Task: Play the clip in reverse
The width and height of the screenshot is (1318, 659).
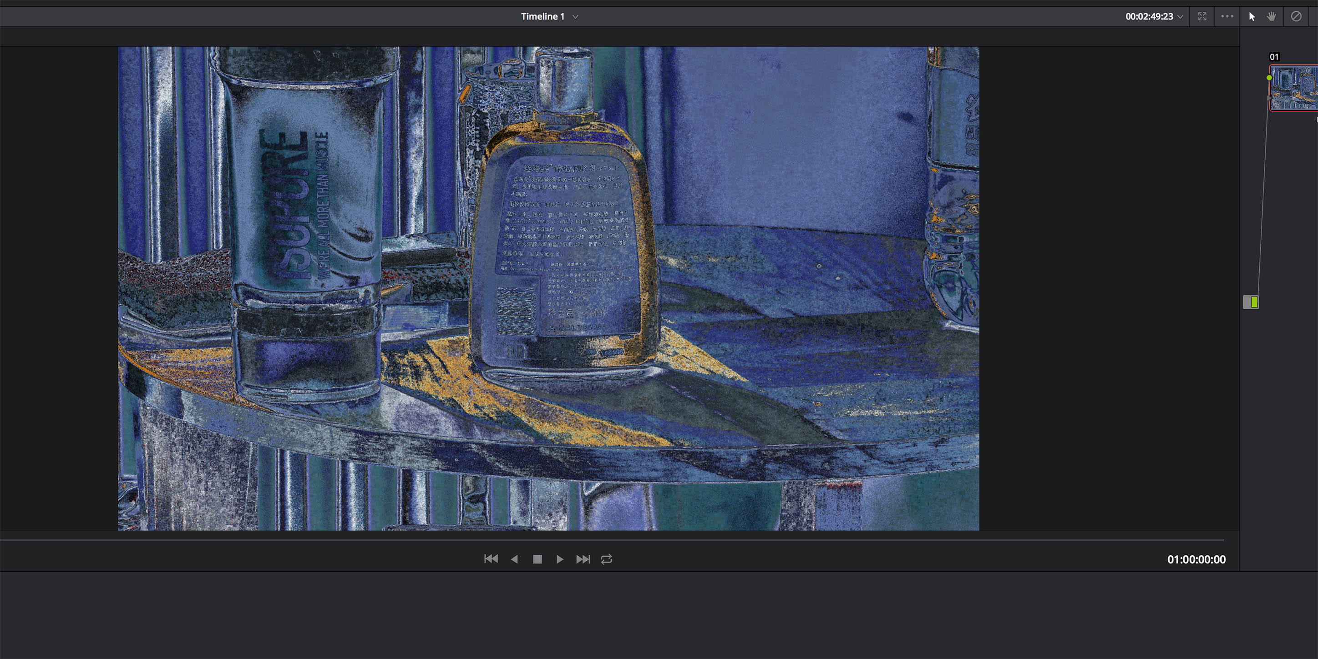Action: click(514, 559)
